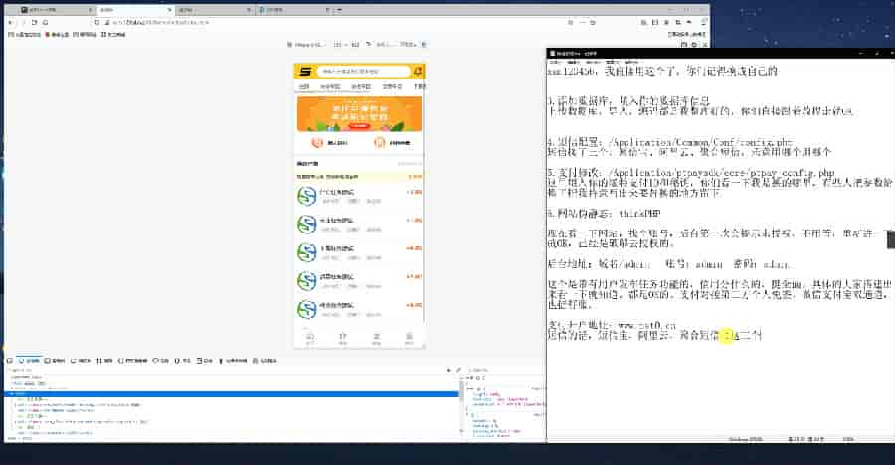Click the notification bell in the yellow app header

(418, 72)
